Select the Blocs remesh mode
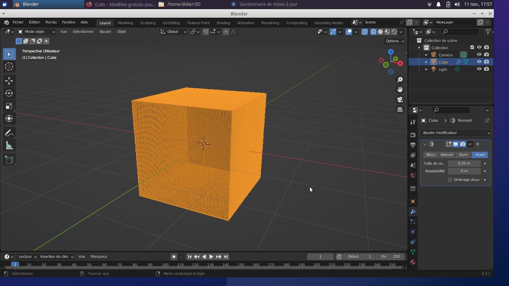This screenshot has height=286, width=509. click(x=431, y=155)
